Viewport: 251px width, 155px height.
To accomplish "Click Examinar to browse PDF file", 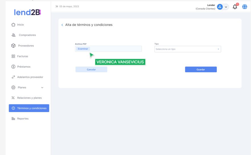I will (83, 49).
